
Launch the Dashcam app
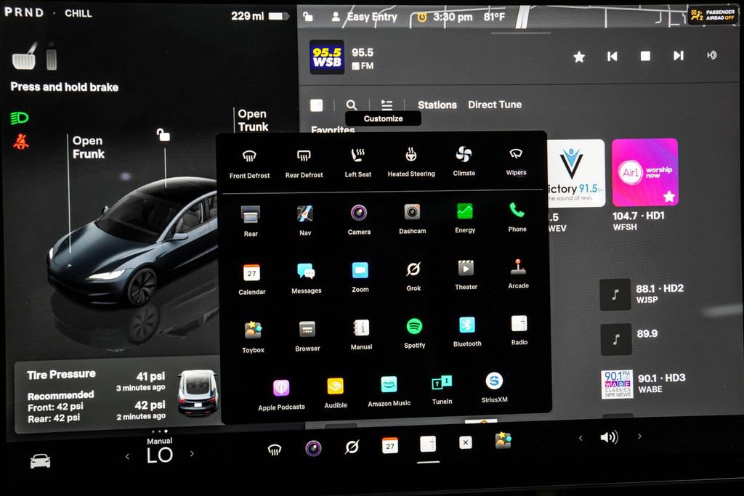pos(412,213)
